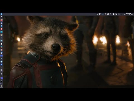Open the blue chart-like dock icon
Viewport: 134px width, 101px height.
tap(1, 41)
